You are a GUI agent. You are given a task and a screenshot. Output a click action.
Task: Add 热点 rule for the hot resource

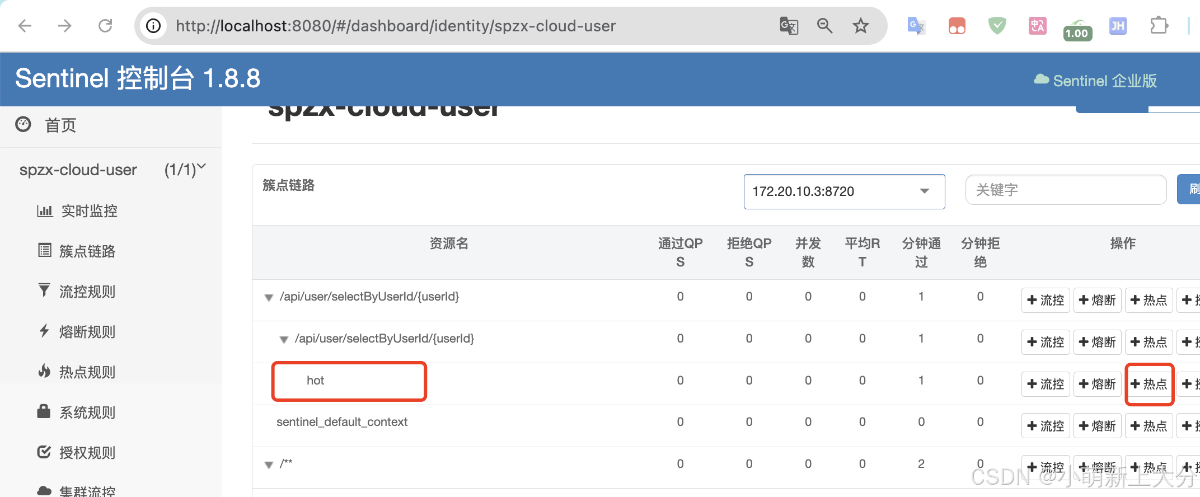click(1149, 384)
